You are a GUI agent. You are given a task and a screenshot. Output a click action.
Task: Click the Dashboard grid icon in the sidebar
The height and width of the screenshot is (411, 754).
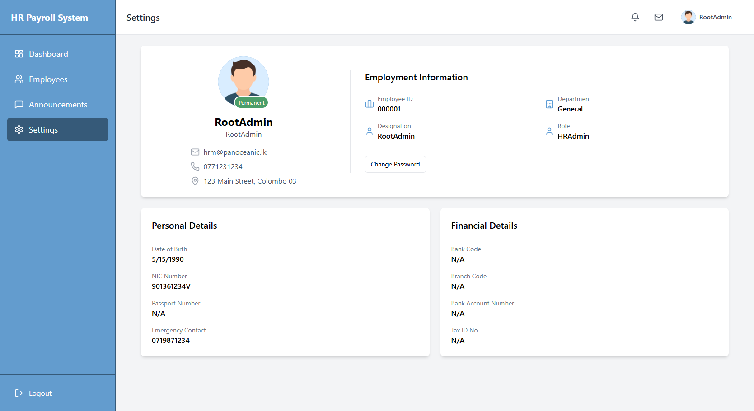(19, 54)
